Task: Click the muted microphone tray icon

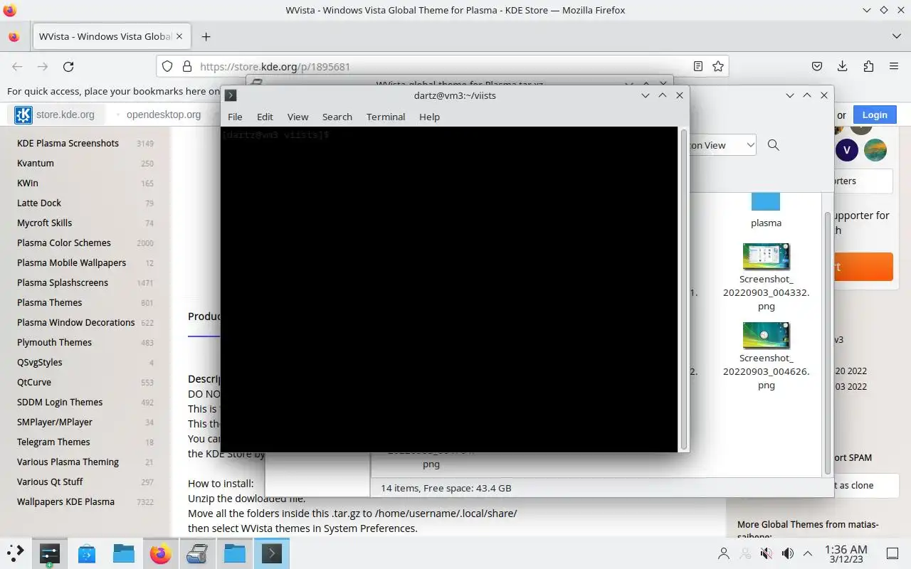Action: [767, 553]
